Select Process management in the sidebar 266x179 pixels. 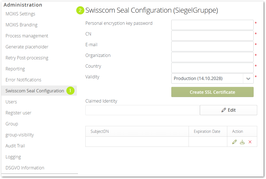coord(27,36)
